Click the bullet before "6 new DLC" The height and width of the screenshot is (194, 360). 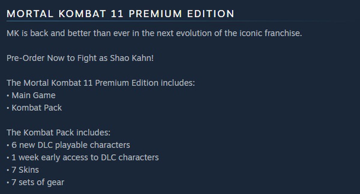click(8, 145)
